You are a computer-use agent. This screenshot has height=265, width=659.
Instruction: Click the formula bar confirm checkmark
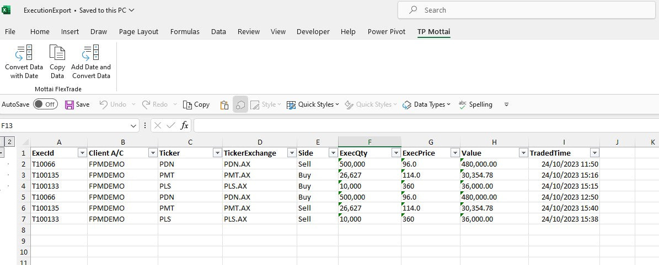pyautogui.click(x=170, y=125)
